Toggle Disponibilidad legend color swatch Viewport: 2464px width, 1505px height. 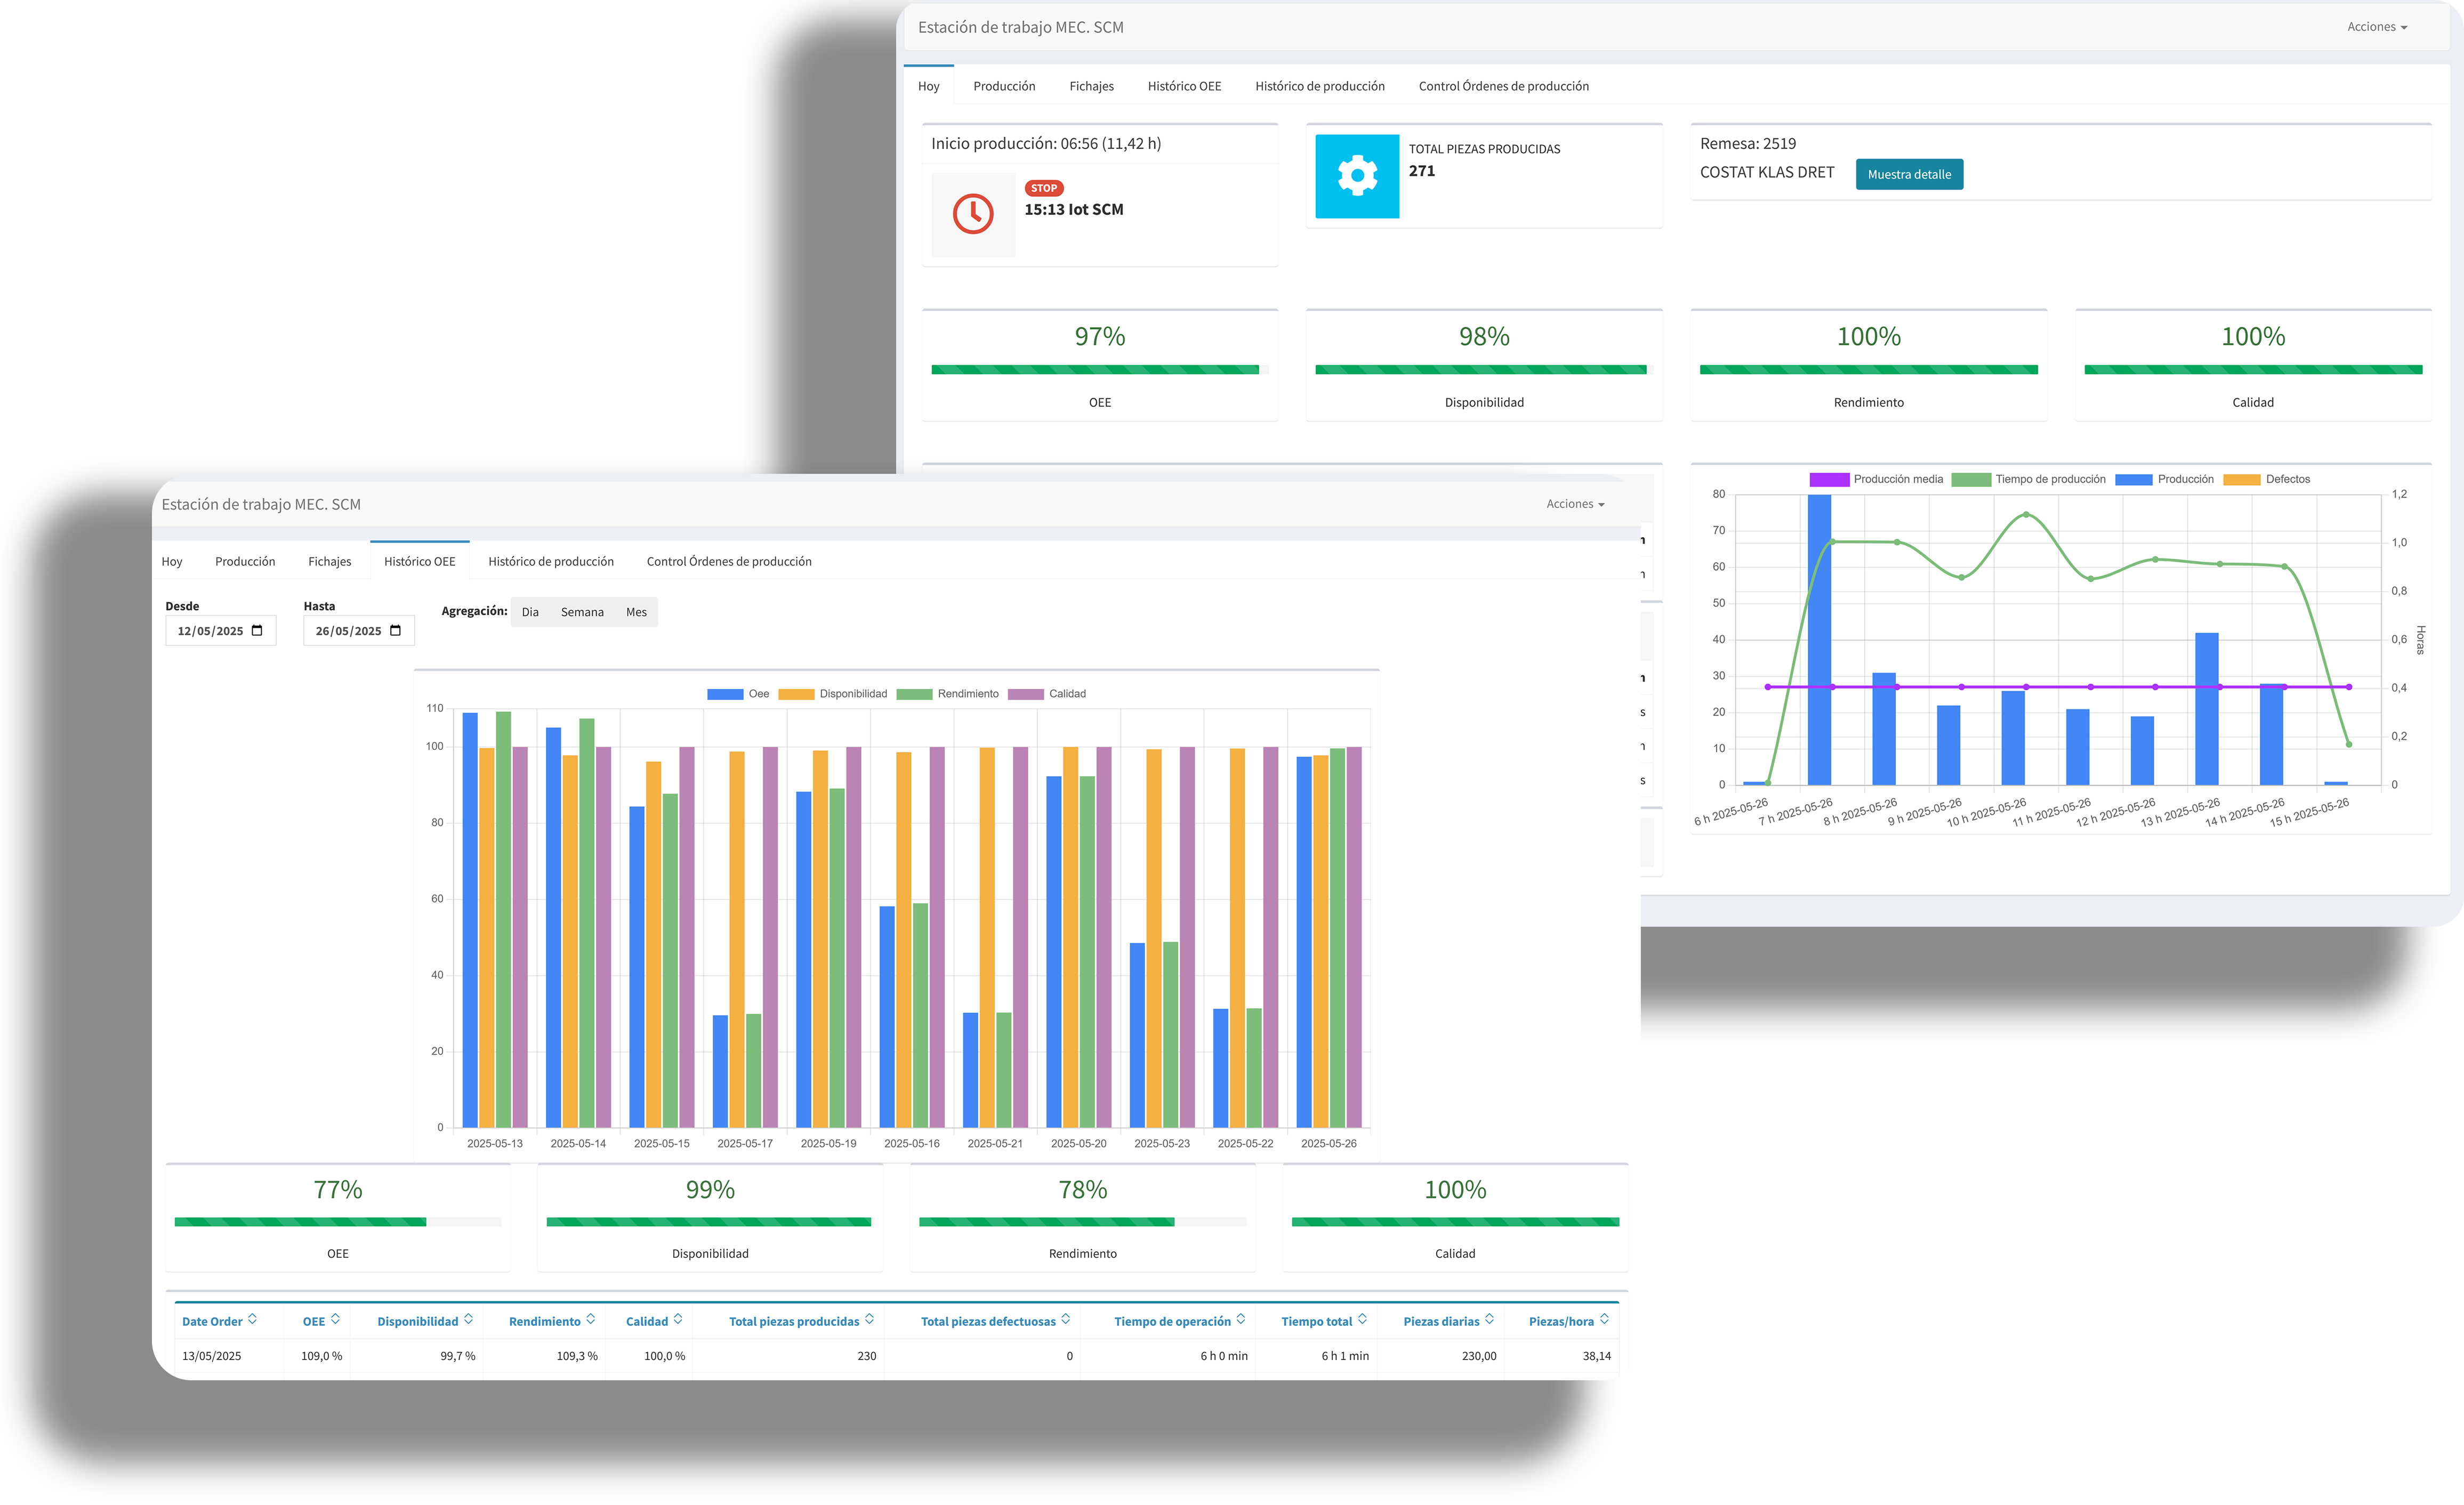click(796, 694)
